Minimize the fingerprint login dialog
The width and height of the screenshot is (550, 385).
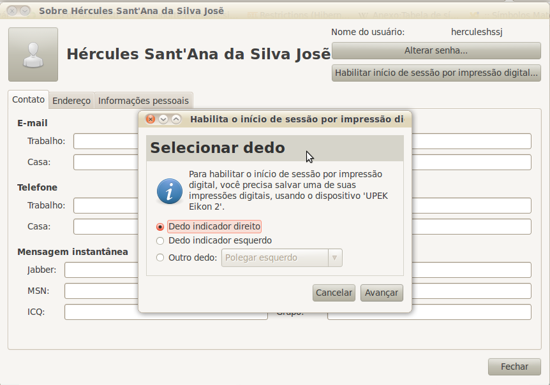pos(163,119)
